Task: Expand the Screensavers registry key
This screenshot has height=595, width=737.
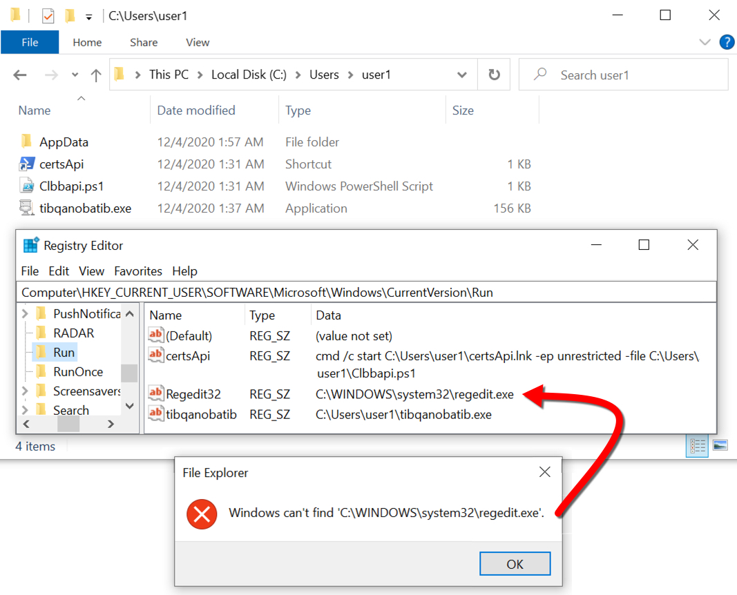Action: pyautogui.click(x=25, y=391)
